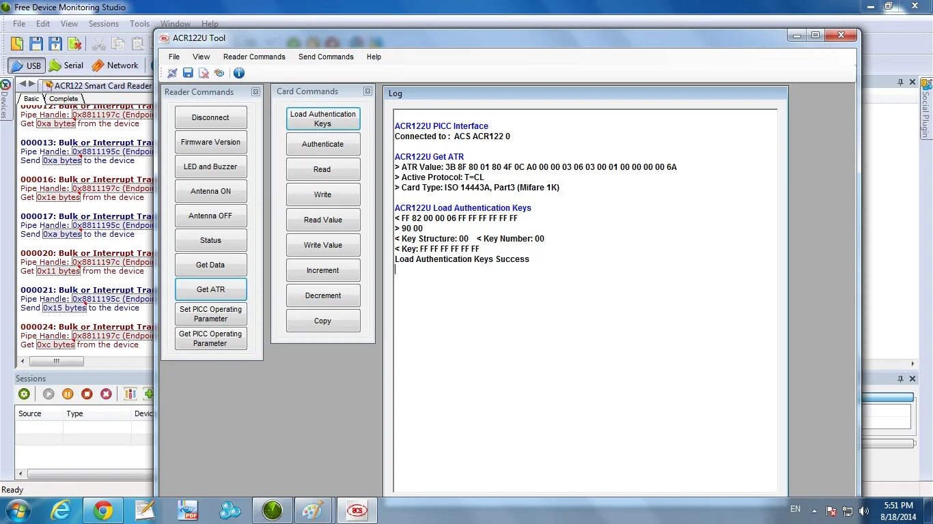
Task: Switch to the Basic view tab
Action: [31, 98]
